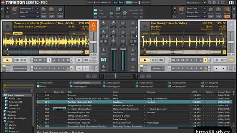The height and width of the screenshot is (133, 237).
Task: Jump to start of Deck A stripe
Action: point(5,52)
